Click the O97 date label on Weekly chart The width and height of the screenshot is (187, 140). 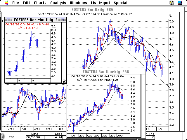point(74,136)
